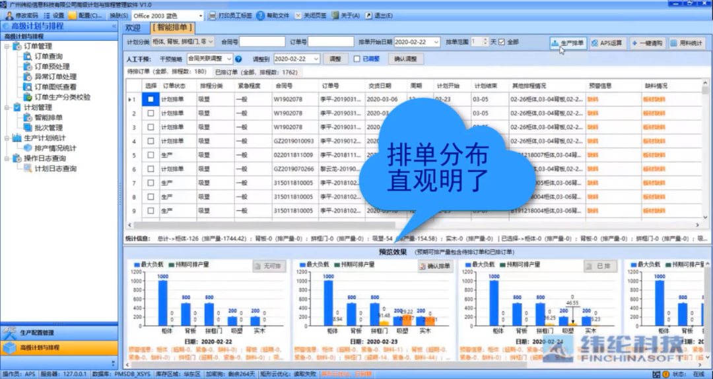This screenshot has height=379, width=713.
Task: Toggle the 已调整 checkbox
Action: (x=357, y=59)
